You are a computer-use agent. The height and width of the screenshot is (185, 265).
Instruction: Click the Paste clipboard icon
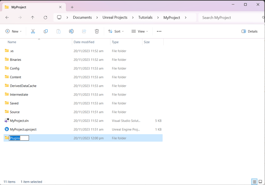(x=59, y=31)
